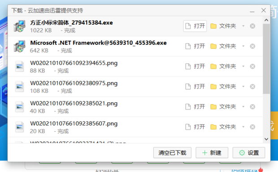
Task: Open W020210107661092394655.png via 打开
Action: pyautogui.click(x=195, y=66)
